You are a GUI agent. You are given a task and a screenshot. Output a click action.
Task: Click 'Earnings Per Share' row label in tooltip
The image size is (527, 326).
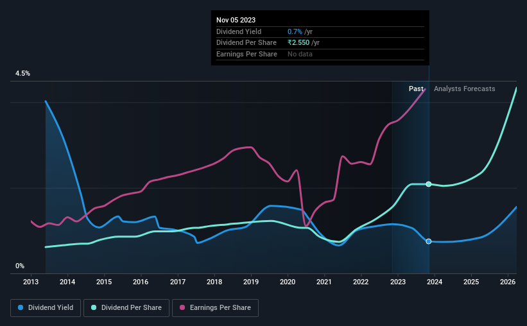246,54
